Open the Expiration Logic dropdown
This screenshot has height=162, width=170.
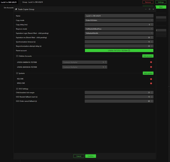coord(119,33)
